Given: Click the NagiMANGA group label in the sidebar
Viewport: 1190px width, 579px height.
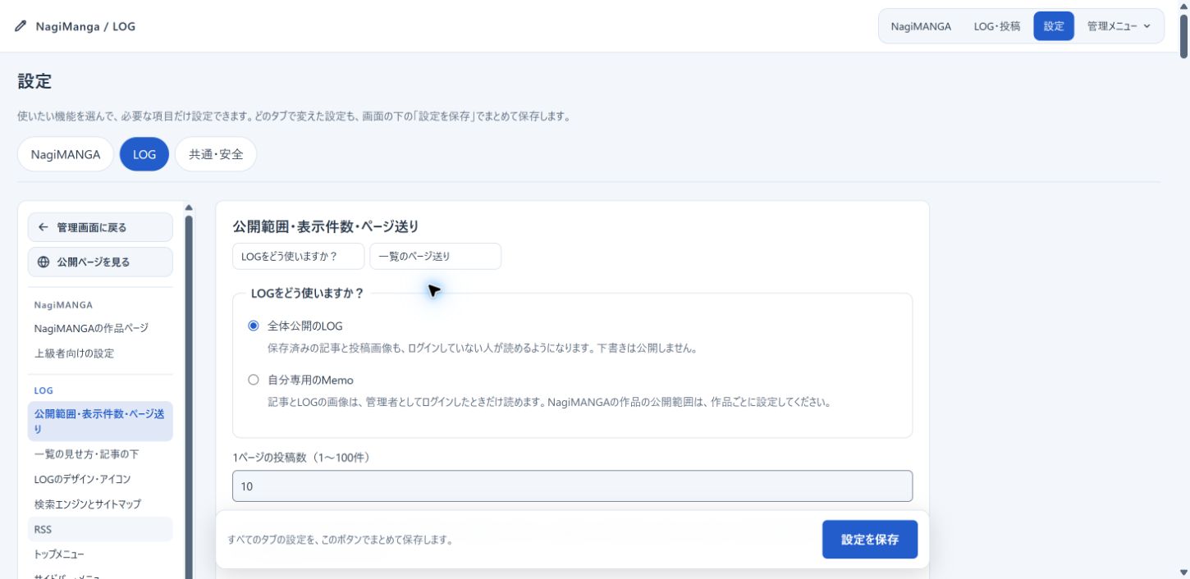Looking at the screenshot, I should (x=63, y=305).
